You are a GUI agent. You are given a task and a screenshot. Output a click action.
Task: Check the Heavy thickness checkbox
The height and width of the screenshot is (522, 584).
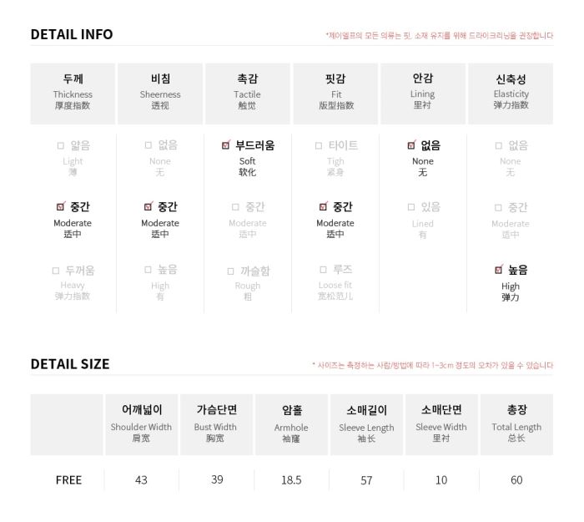click(x=56, y=271)
